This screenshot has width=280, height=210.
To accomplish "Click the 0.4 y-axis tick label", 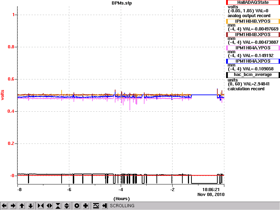I will click(x=11, y=111).
